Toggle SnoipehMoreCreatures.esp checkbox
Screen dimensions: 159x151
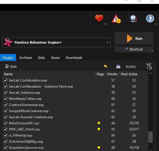coord(5,111)
